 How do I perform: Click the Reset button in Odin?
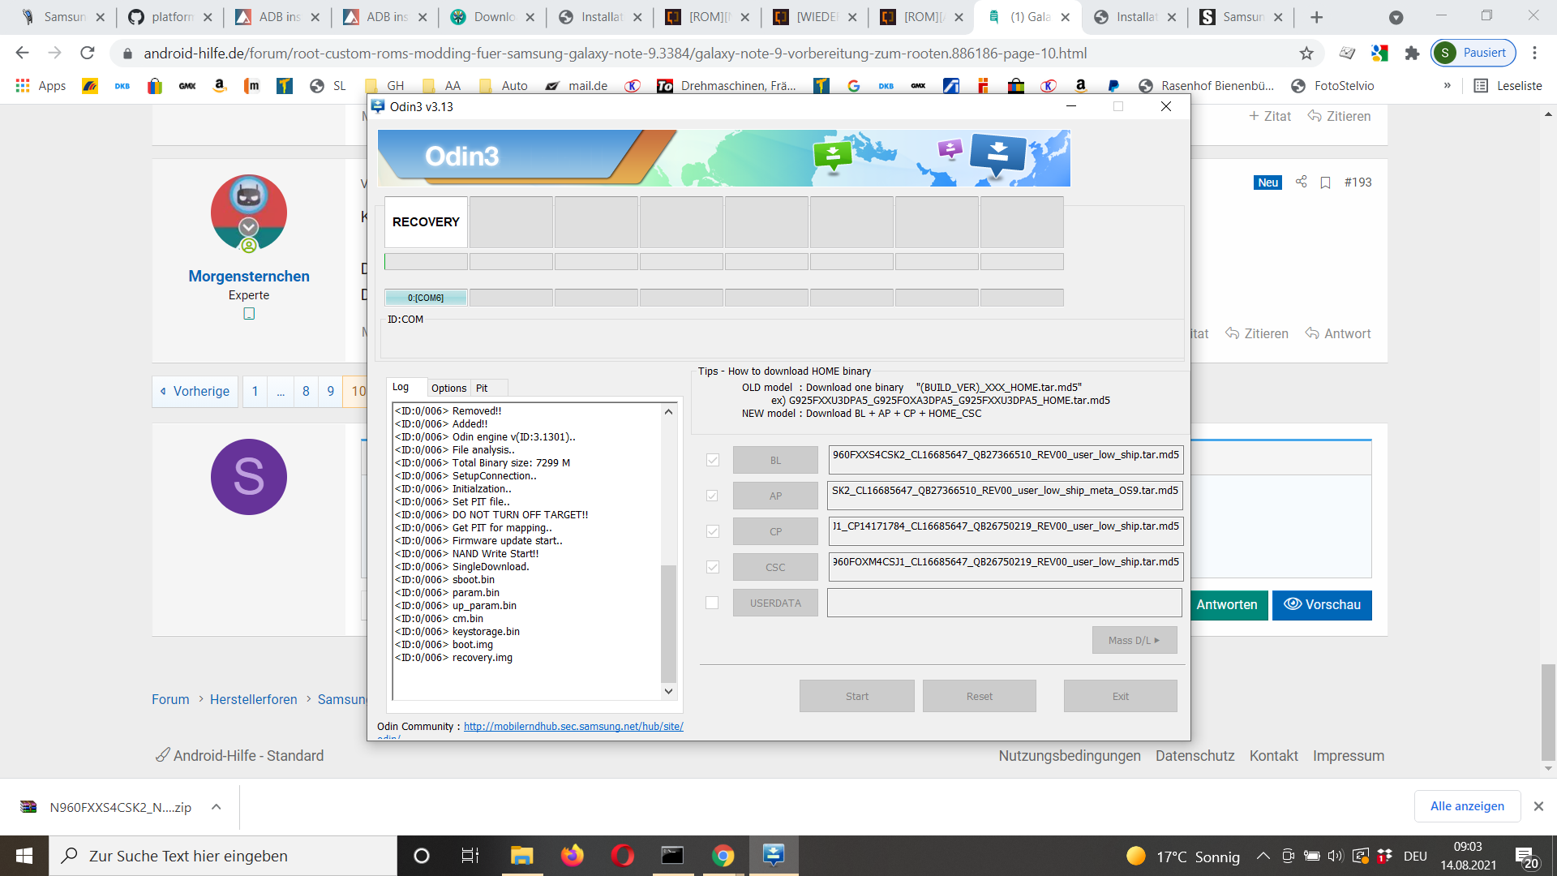point(979,696)
